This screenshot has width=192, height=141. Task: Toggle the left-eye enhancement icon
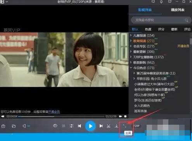pyautogui.click(x=55, y=126)
